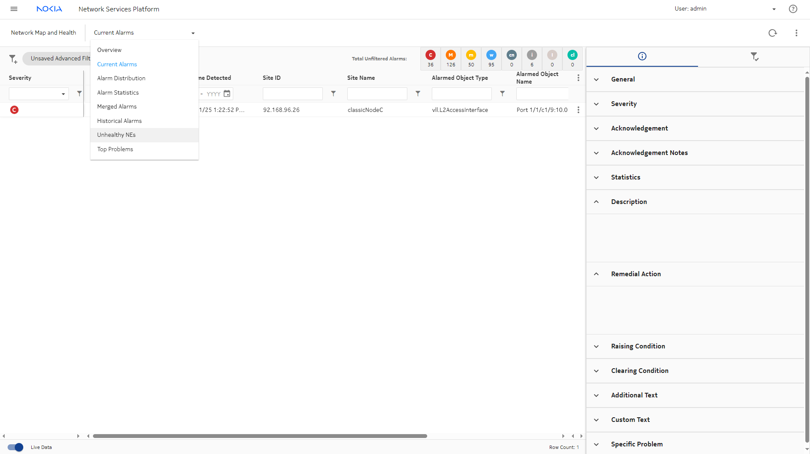Click the Network Map and Health link

pyautogui.click(x=44, y=33)
